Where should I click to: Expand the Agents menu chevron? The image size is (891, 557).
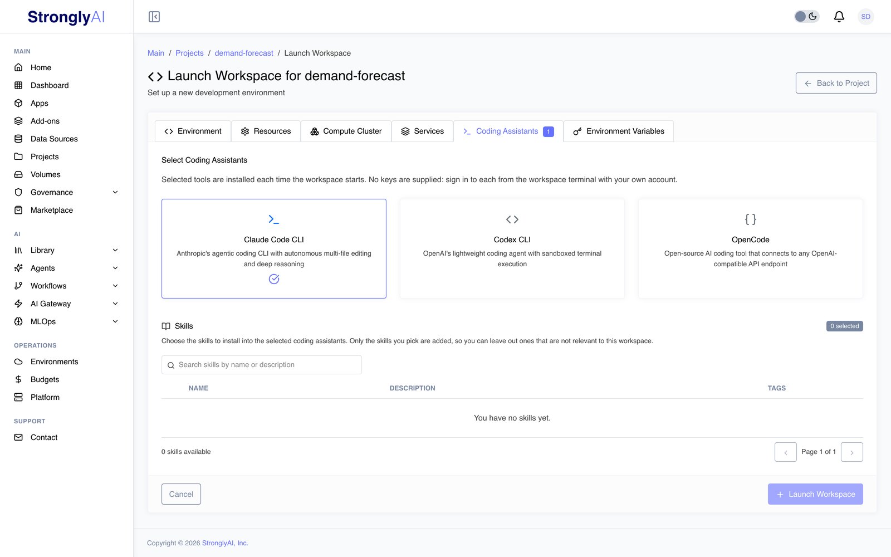pyautogui.click(x=115, y=268)
